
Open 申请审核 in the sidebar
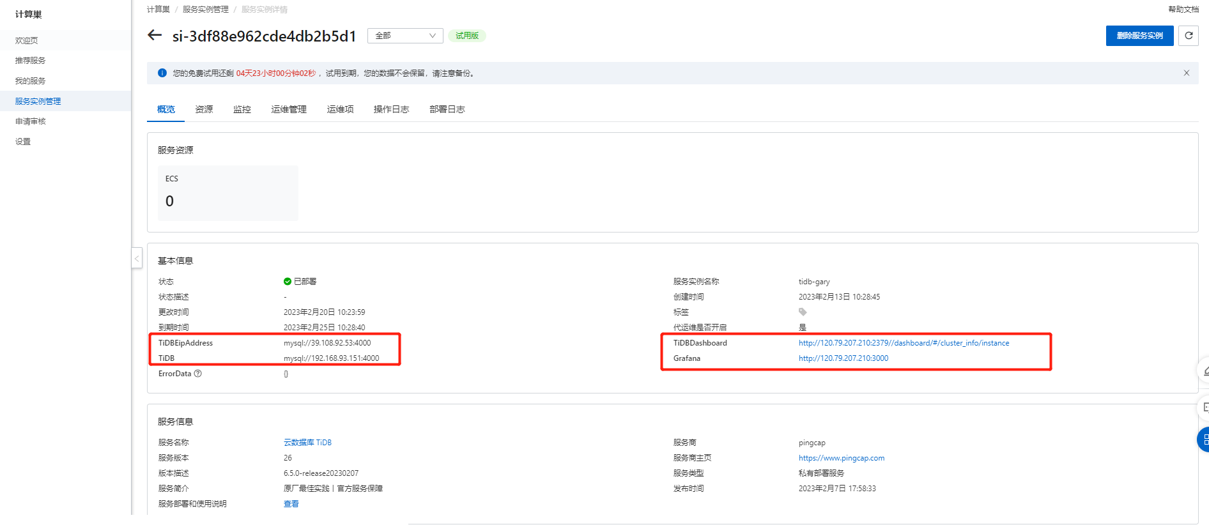(65, 121)
